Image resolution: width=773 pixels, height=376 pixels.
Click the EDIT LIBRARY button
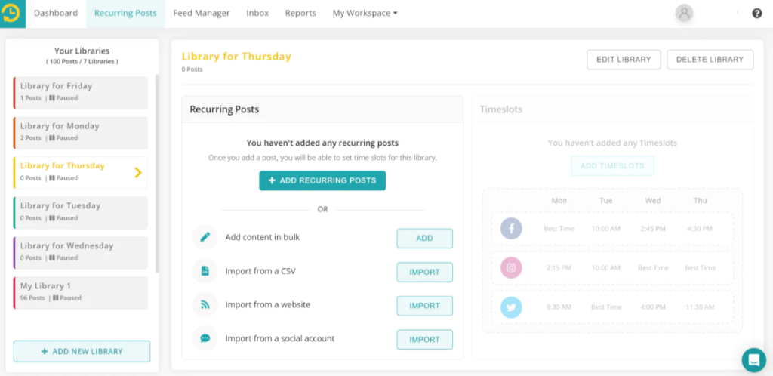point(624,60)
